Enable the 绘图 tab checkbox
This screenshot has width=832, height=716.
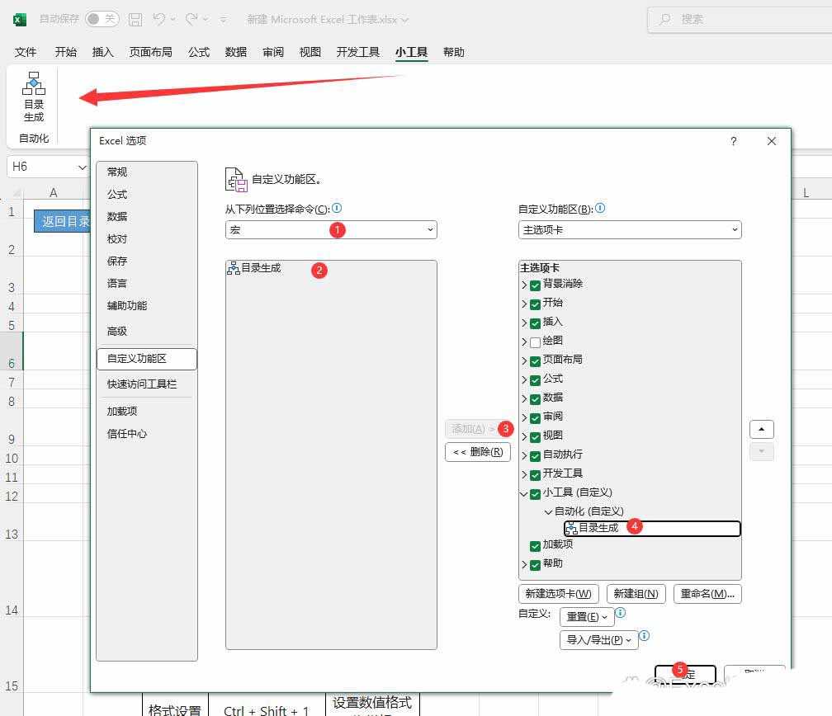[x=535, y=342]
